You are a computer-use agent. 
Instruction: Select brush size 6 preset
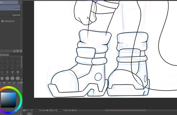click(12, 66)
